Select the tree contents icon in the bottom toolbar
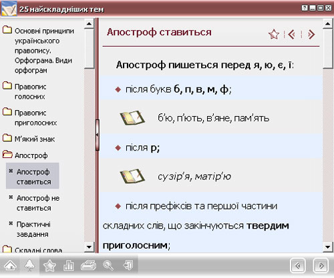 29,265
